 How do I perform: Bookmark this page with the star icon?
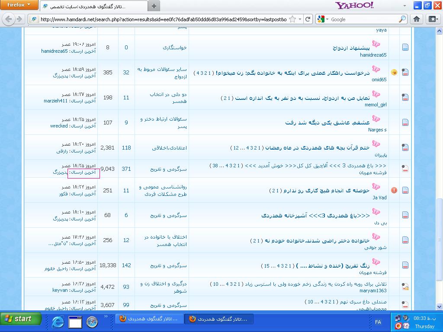tap(293, 19)
